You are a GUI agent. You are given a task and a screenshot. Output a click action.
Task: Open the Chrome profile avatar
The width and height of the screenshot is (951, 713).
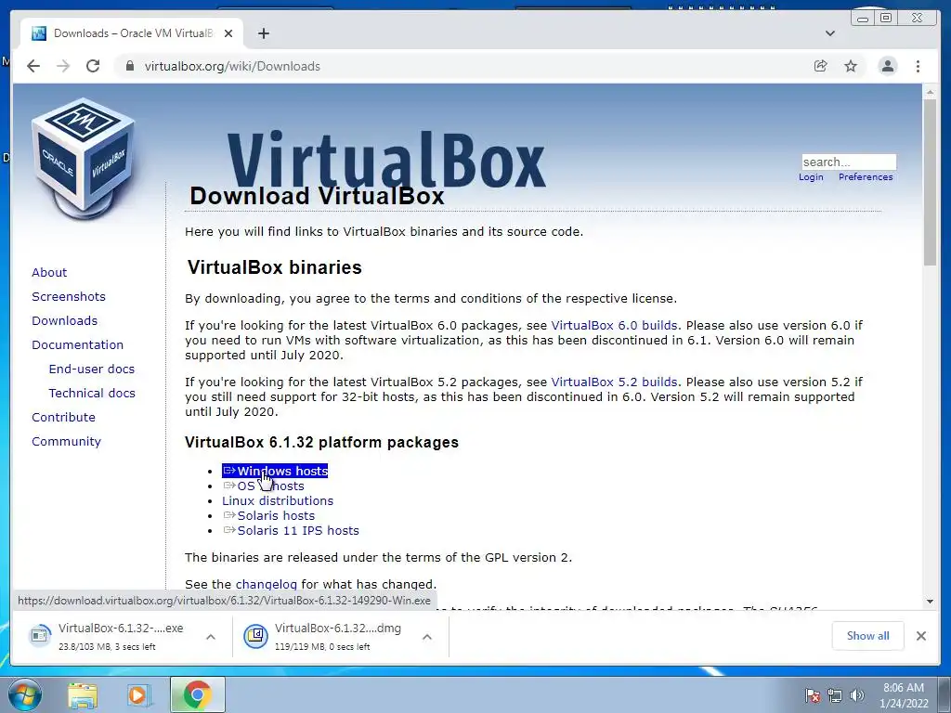887,66
